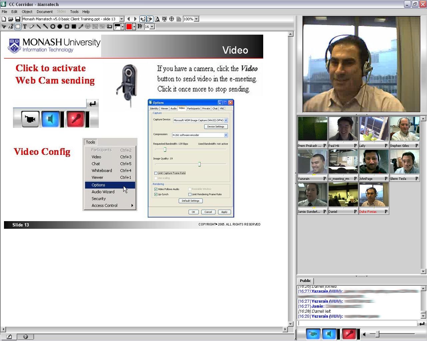Select Prem Prakash's video thumbnail
Viewport: 427px width, 341px height.
[312, 129]
